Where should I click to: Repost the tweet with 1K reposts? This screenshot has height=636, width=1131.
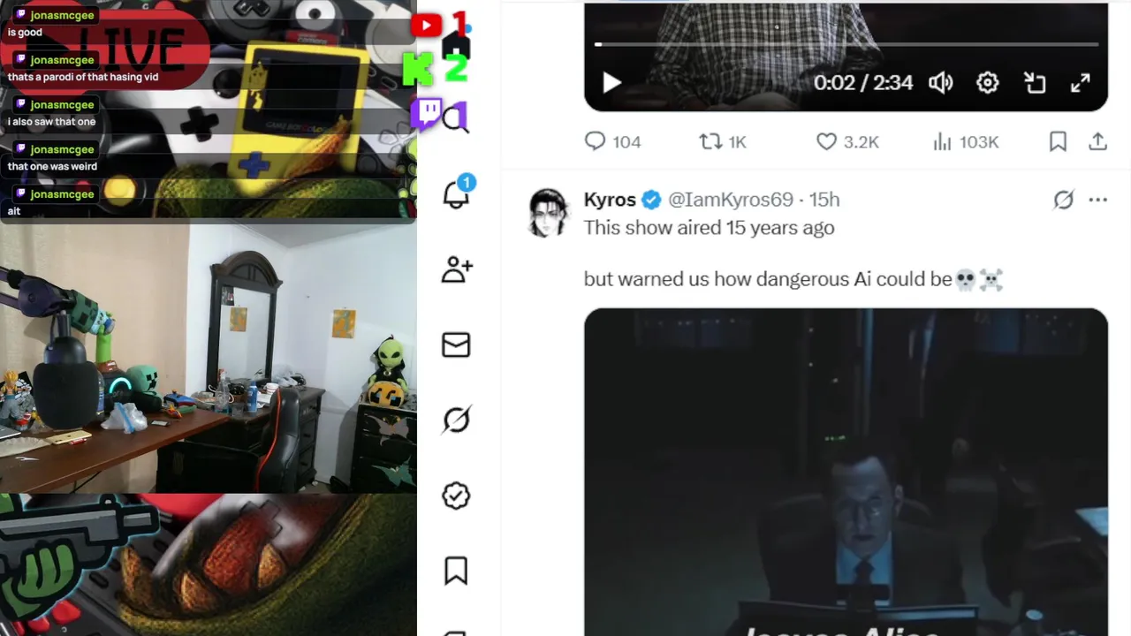(723, 141)
